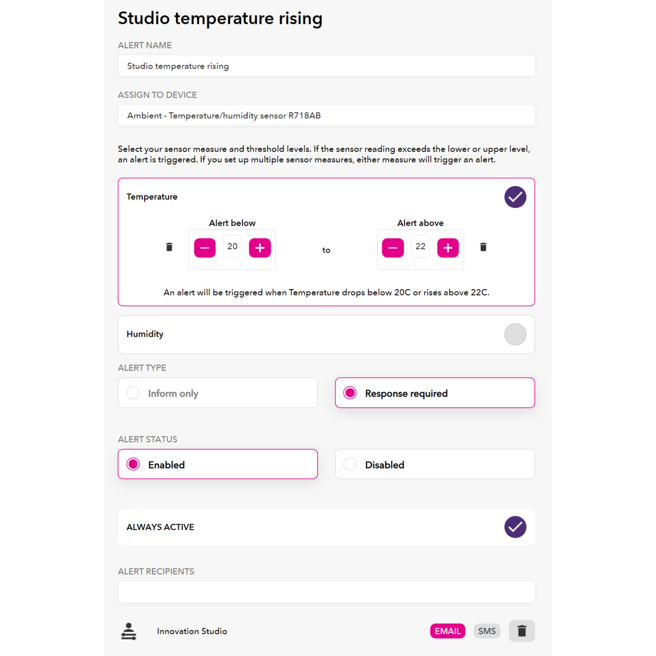Edit the Alert Name text field
Screen dimensions: 656x656
[x=326, y=66]
